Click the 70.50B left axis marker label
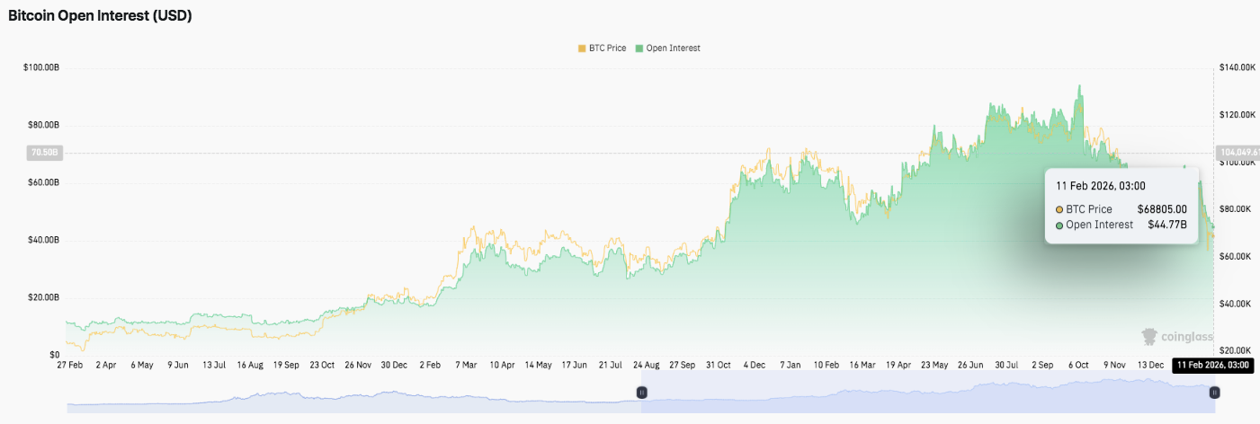Viewport: 1260px width, 424px height. (x=44, y=154)
